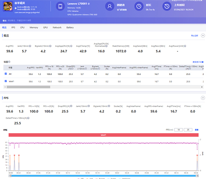Click the info icon beside Lenovo L70081
Image resolution: width=206 pixels, height=179 pixels.
click(89, 4)
